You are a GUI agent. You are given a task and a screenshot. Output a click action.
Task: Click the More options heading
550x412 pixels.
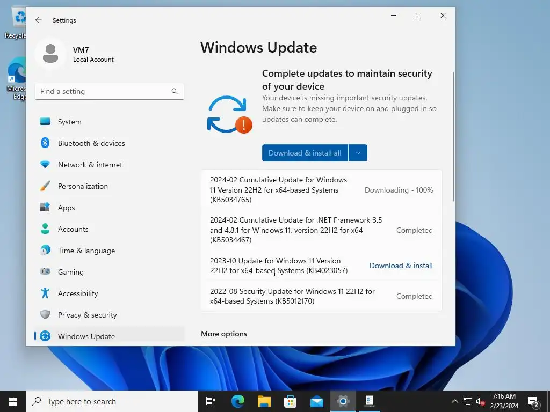point(224,334)
